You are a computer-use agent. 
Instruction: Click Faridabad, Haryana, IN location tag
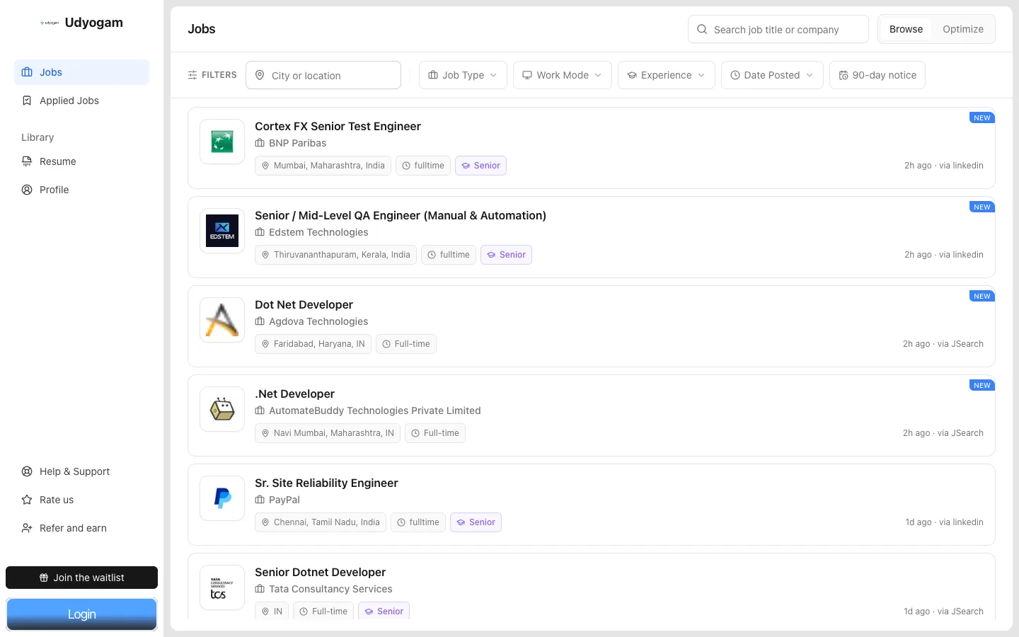[x=313, y=344]
